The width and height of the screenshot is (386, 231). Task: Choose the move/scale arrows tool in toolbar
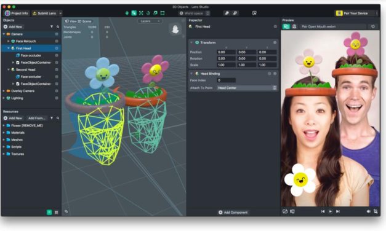tap(141, 13)
